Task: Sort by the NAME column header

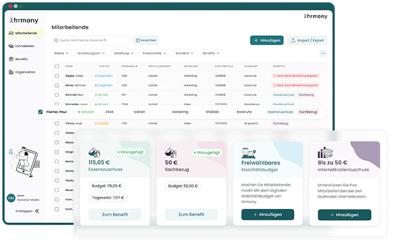Action: (x=69, y=66)
